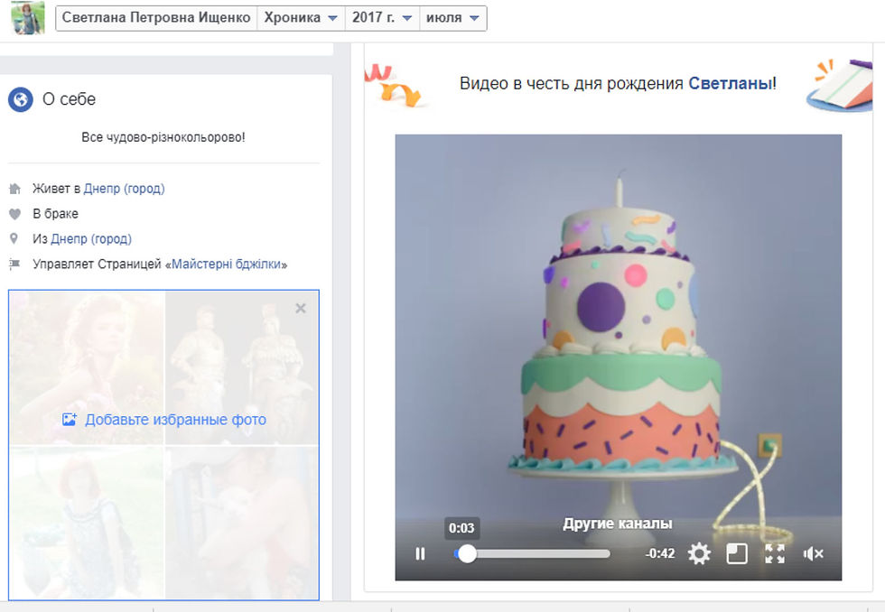Open the 'Днепр (город)' link after 'Живет в'
Image resolution: width=885 pixels, height=612 pixels.
pos(125,189)
